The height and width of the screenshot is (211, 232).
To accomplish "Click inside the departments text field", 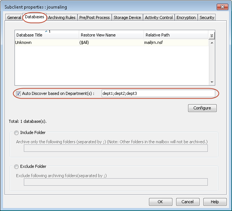I will coord(158,93).
